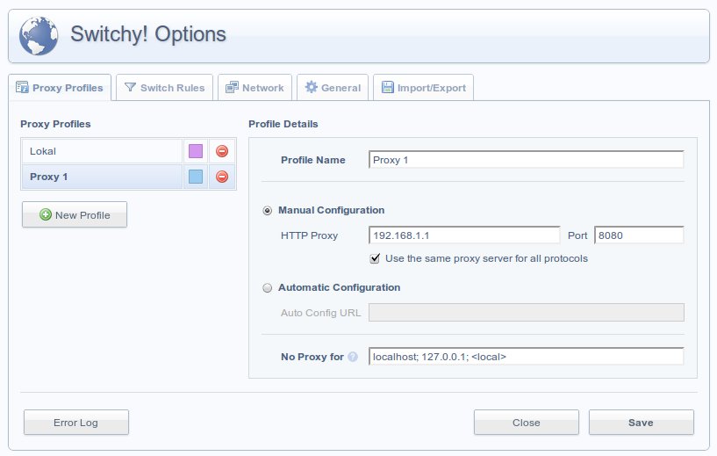Click the Close button
Viewport: 717px width, 456px height.
526,423
